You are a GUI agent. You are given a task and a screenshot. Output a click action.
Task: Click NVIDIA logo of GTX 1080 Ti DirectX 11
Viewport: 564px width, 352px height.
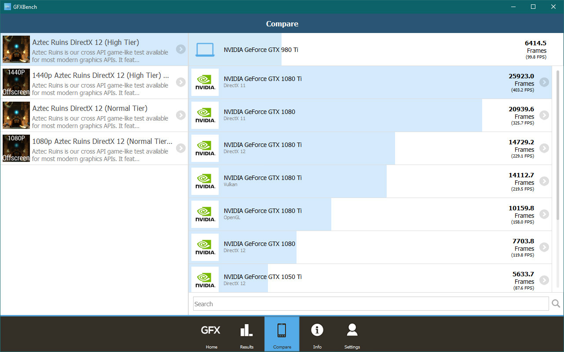point(205,82)
